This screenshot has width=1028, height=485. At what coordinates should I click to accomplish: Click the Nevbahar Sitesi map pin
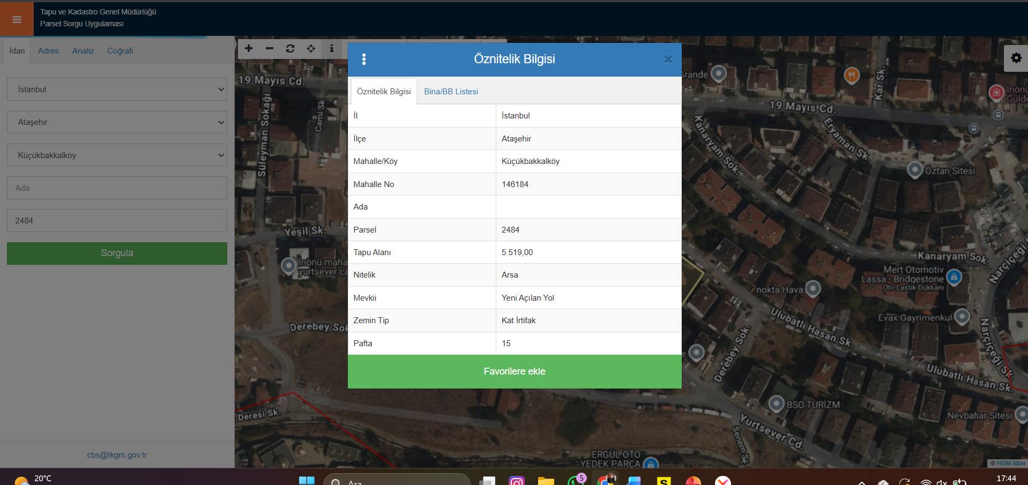(x=1021, y=414)
